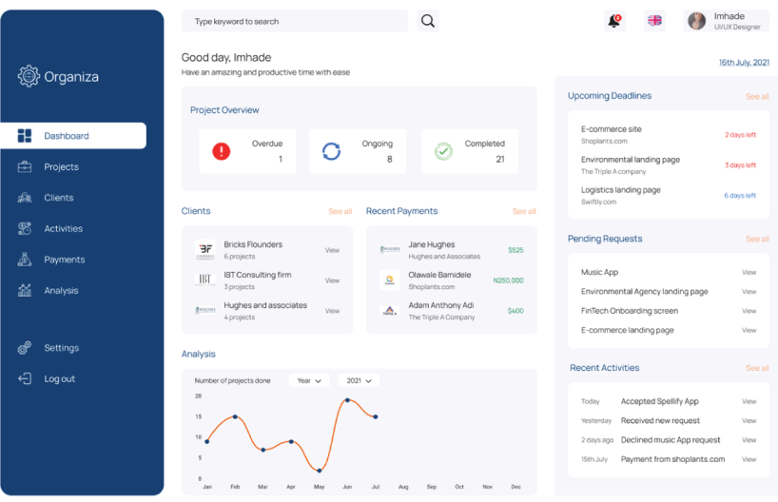Click the search keyword input field
The height and width of the screenshot is (502, 778).
(295, 21)
